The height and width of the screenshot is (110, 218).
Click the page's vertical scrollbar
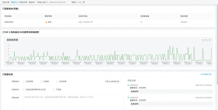coord(217,54)
